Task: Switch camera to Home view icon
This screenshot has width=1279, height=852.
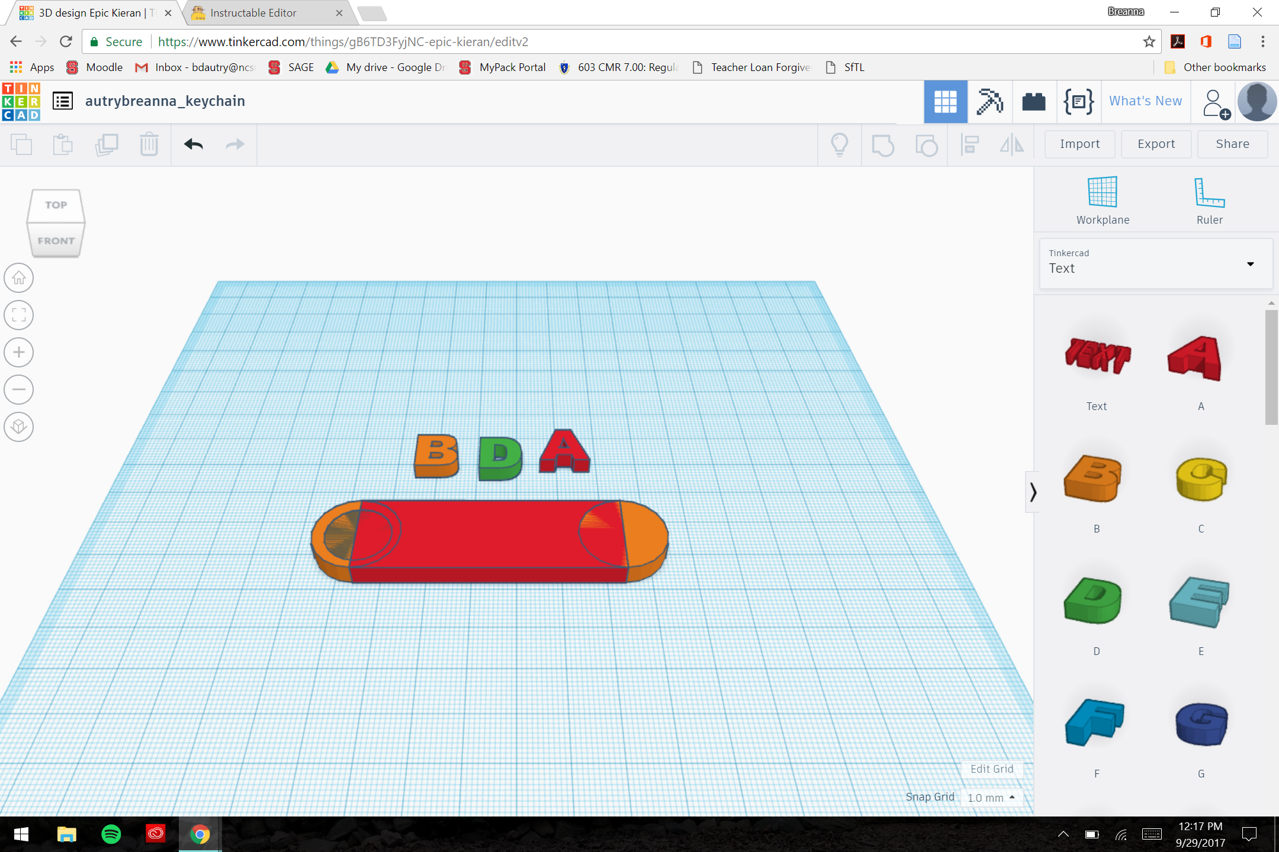Action: [x=18, y=277]
